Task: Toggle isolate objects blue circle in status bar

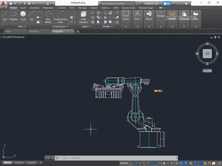Action: tap(201, 163)
